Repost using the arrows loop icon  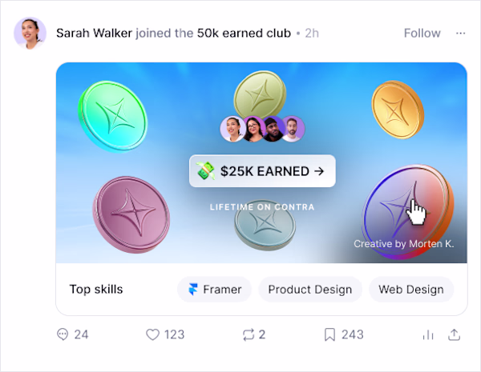point(249,334)
